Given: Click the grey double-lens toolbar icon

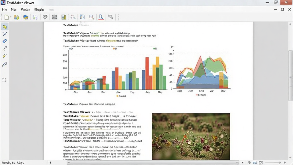Looking at the screenshot, I should tap(110, 17).
